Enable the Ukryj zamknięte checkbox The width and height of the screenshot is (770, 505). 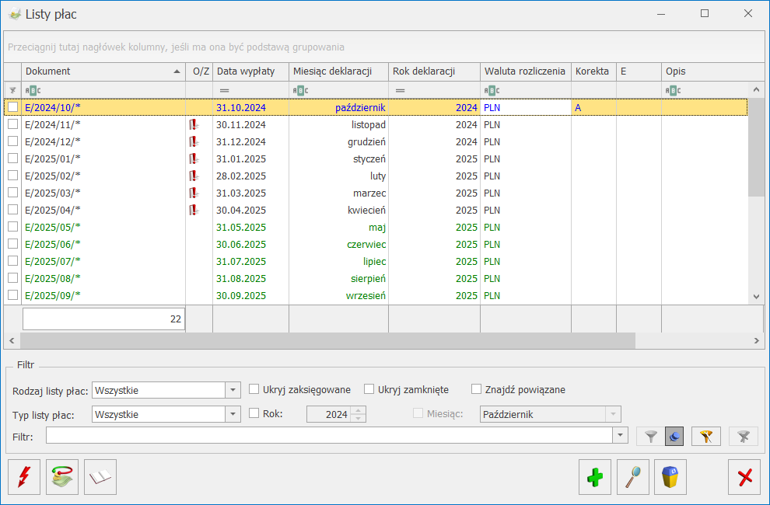pos(369,389)
